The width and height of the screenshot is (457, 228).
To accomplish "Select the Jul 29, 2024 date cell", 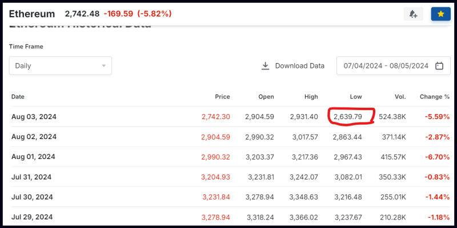I will coord(32,217).
